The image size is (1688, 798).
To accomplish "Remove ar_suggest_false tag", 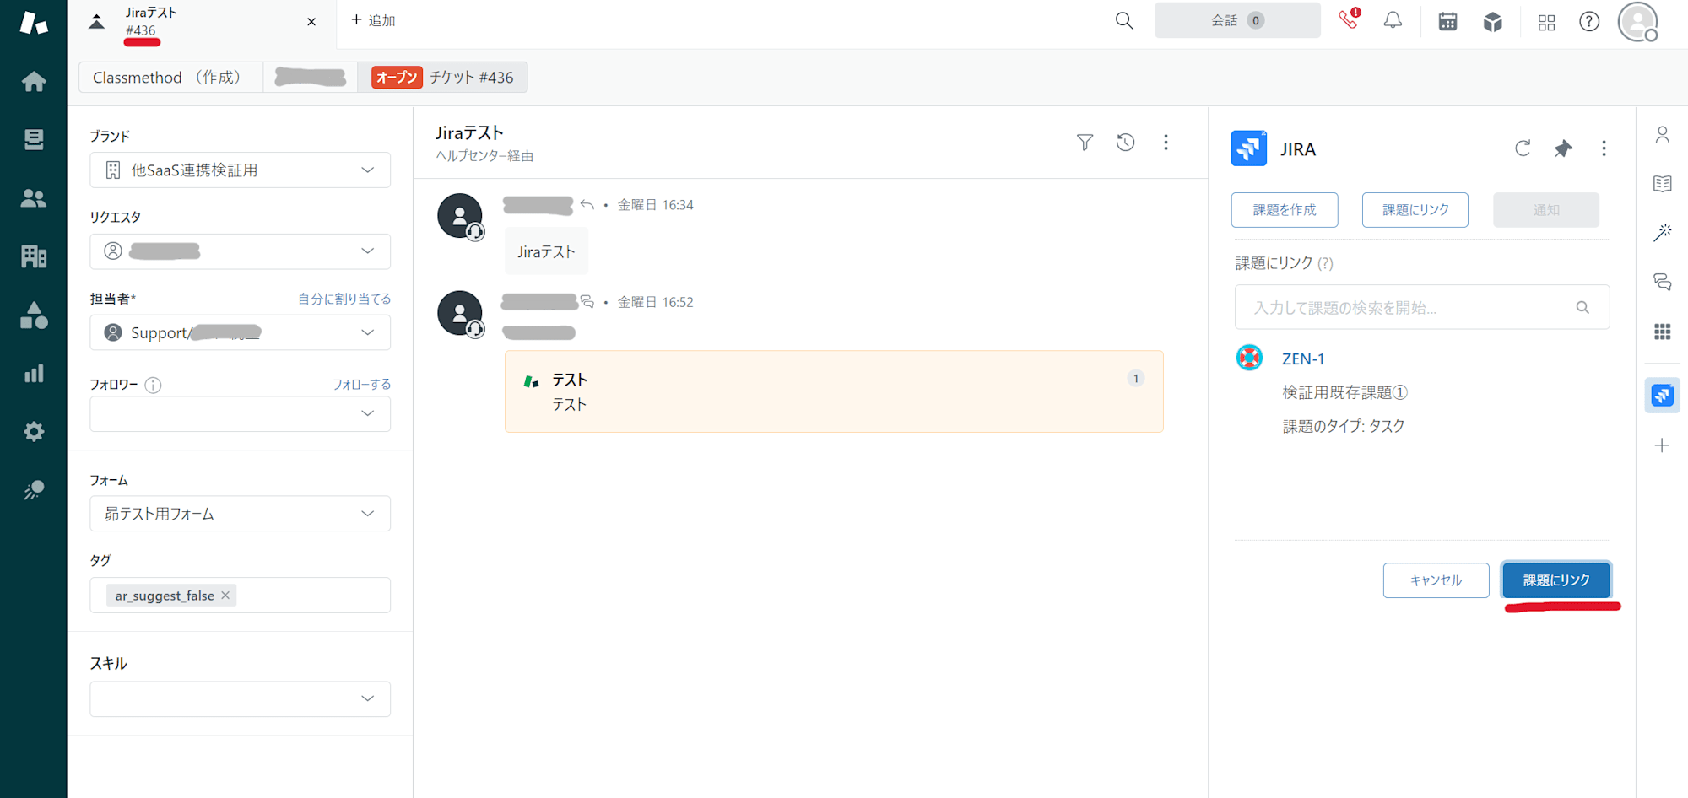I will 225,596.
